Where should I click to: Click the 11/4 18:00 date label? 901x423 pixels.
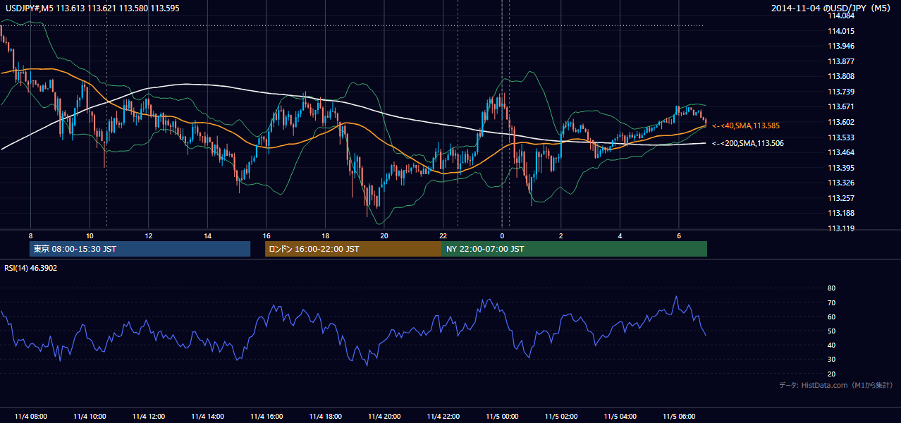coord(325,417)
